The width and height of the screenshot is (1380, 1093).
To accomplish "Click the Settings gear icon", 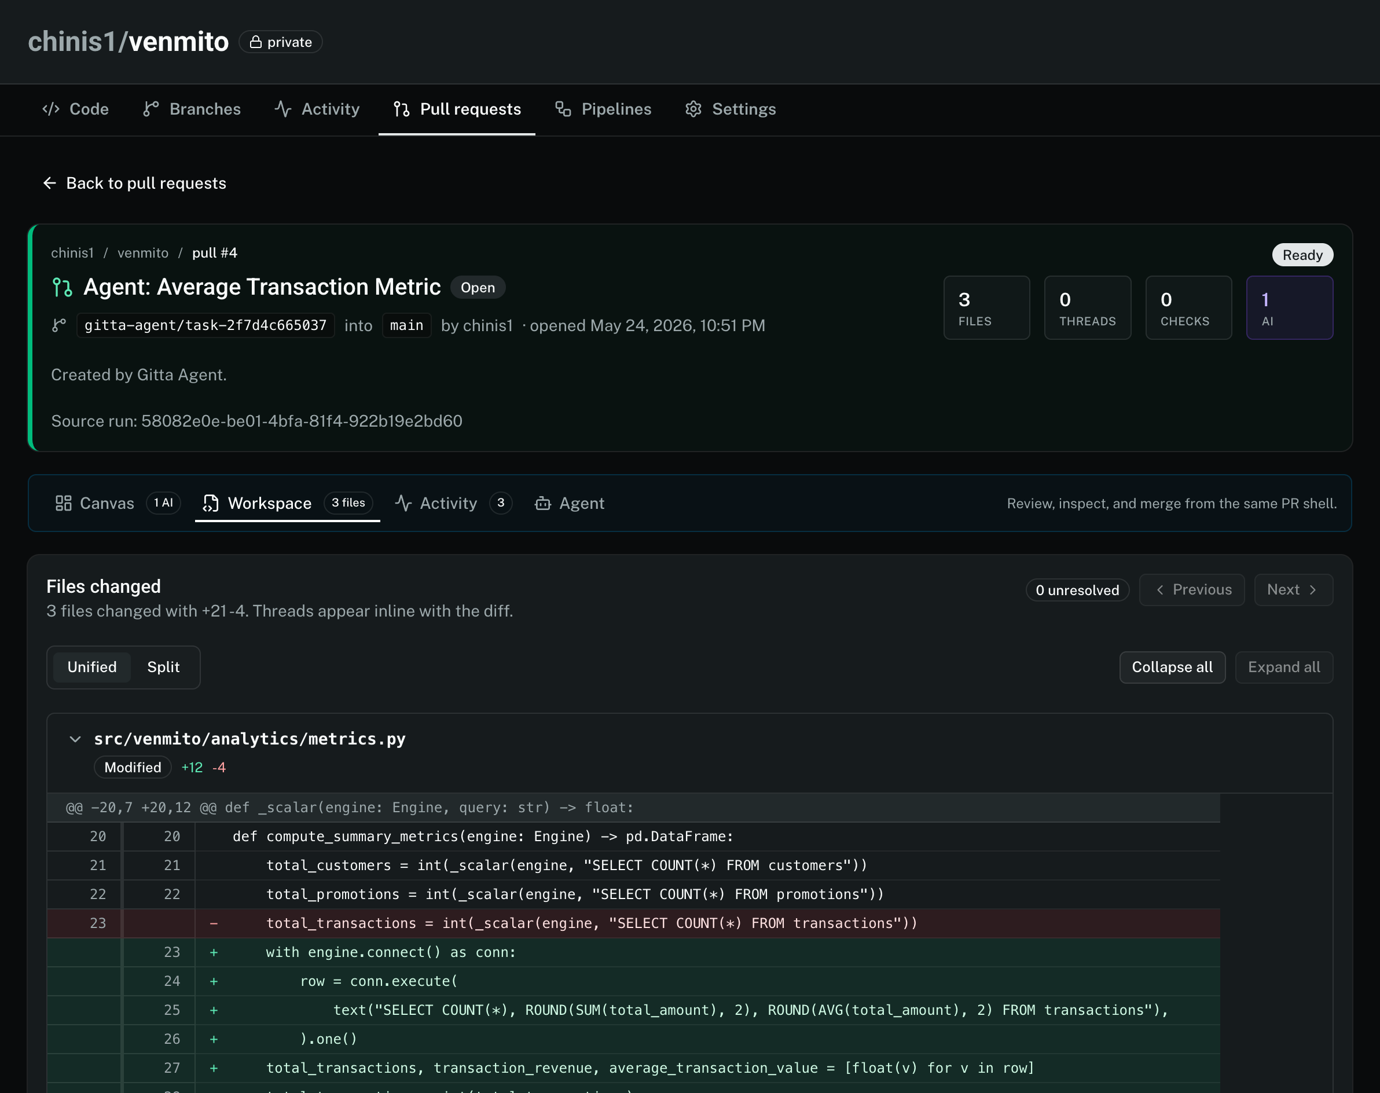I will click(x=693, y=109).
